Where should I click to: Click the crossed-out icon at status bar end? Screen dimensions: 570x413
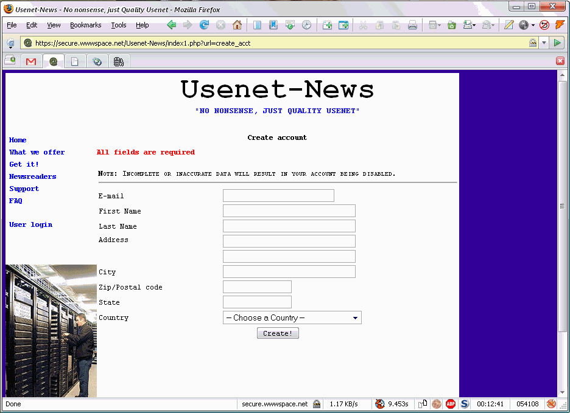point(552,404)
